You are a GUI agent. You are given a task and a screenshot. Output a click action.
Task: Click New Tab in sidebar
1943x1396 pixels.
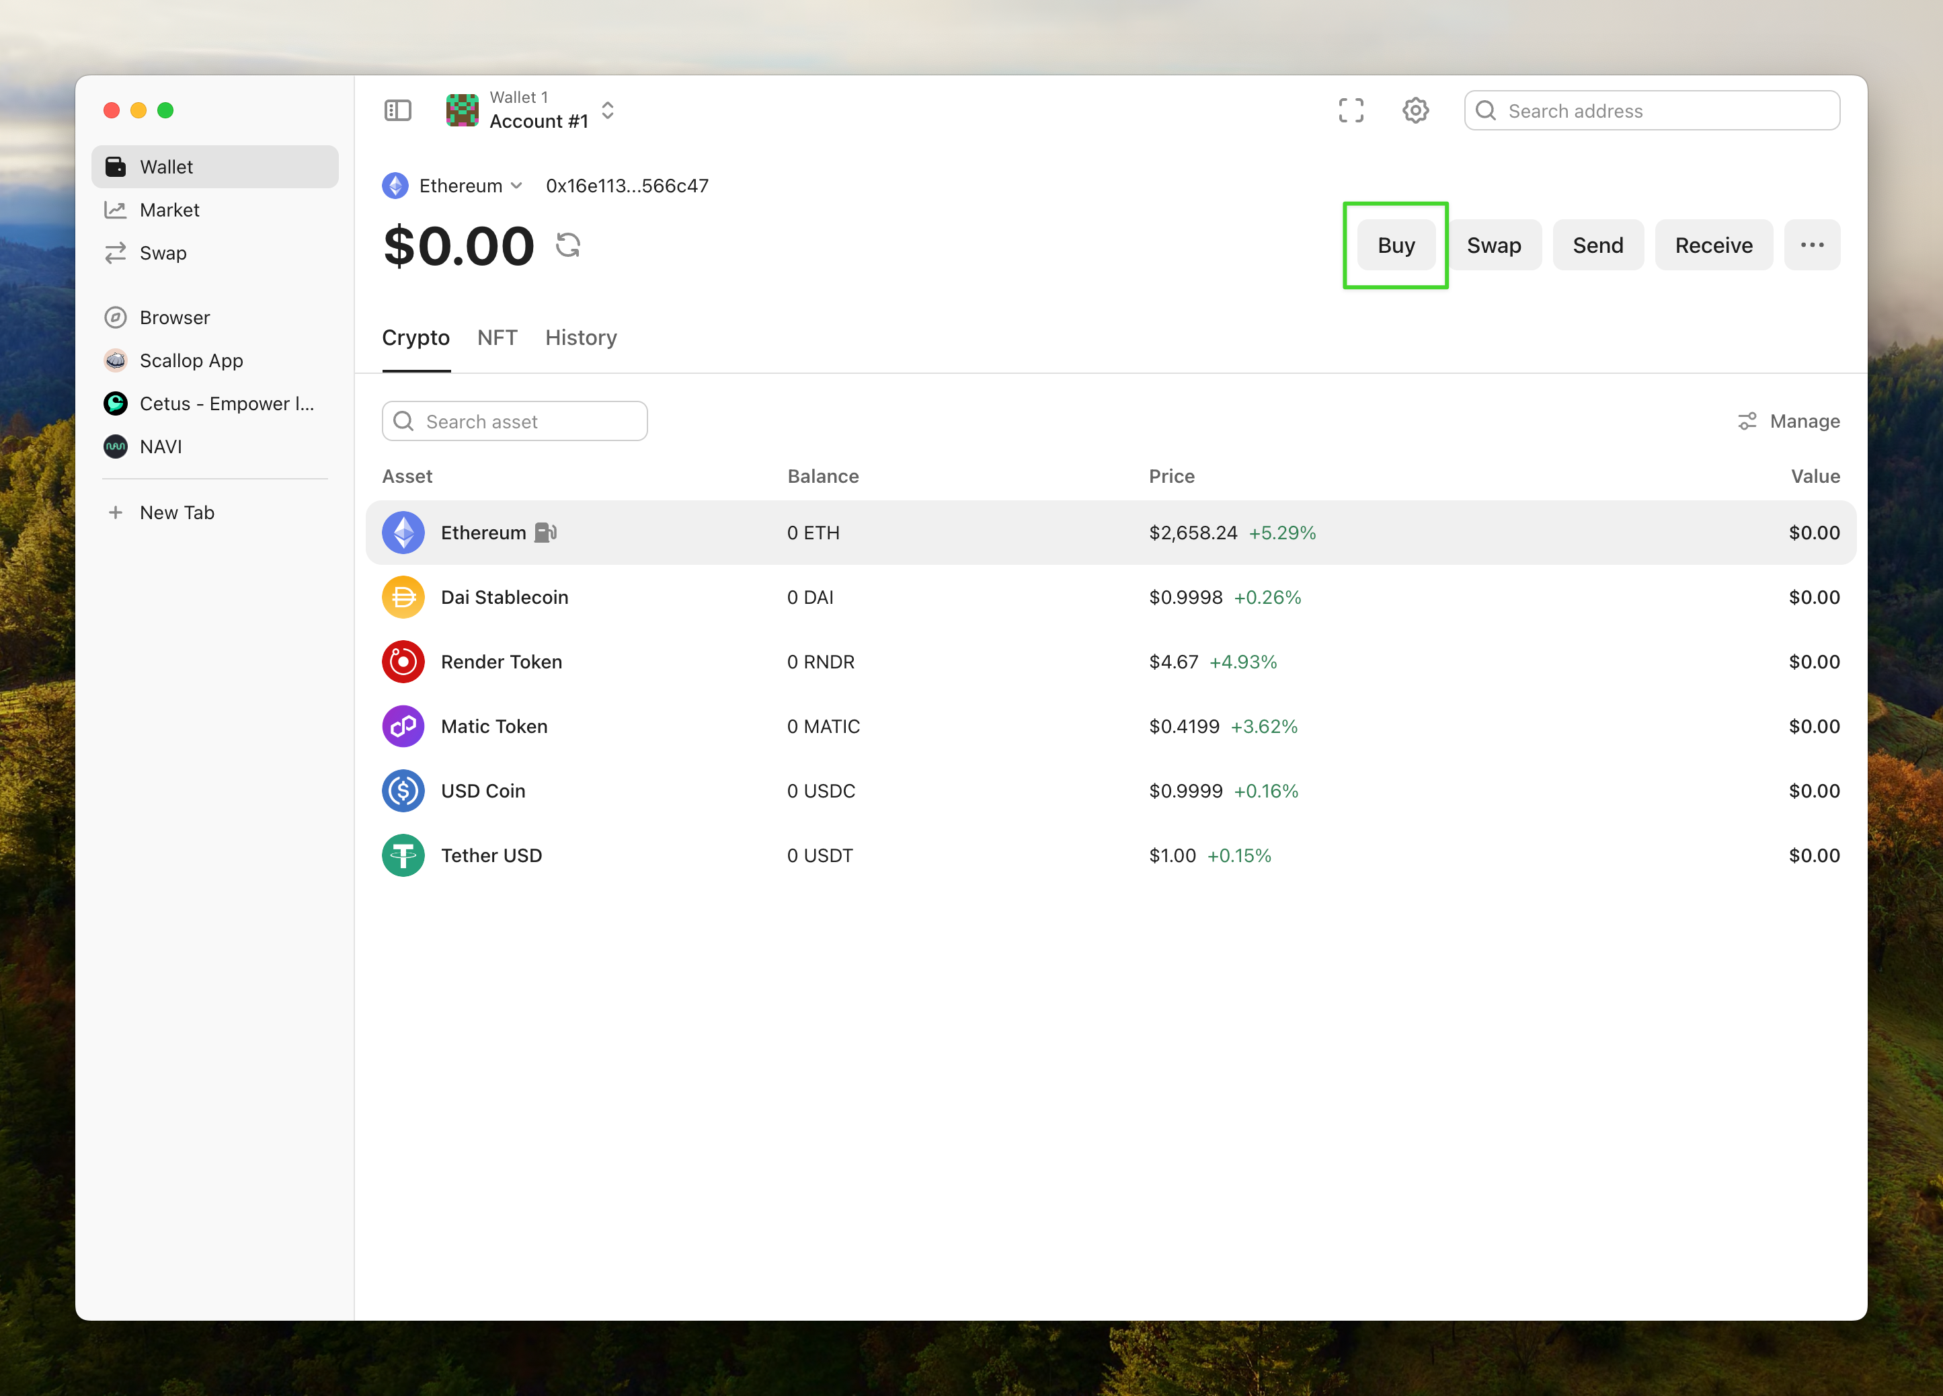point(215,512)
